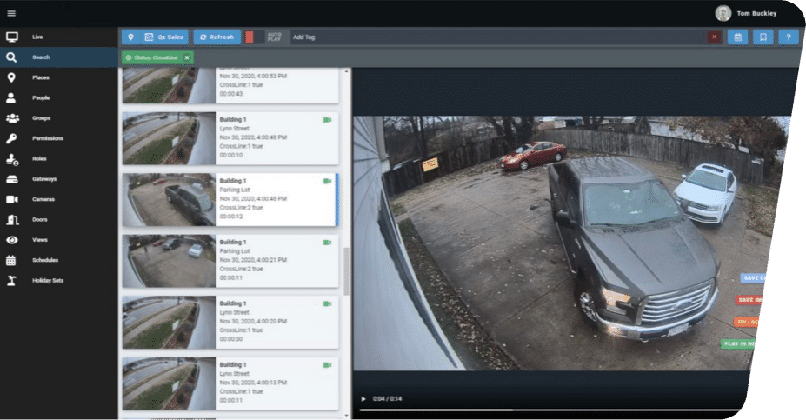Play the video with the play button

click(363, 399)
